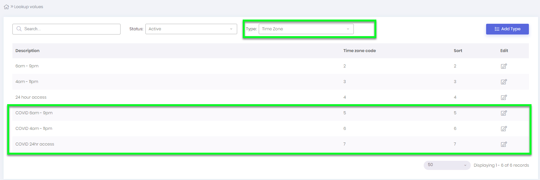This screenshot has width=540, height=180.
Task: Click the Lookup values breadcrumb link
Action: point(29,7)
